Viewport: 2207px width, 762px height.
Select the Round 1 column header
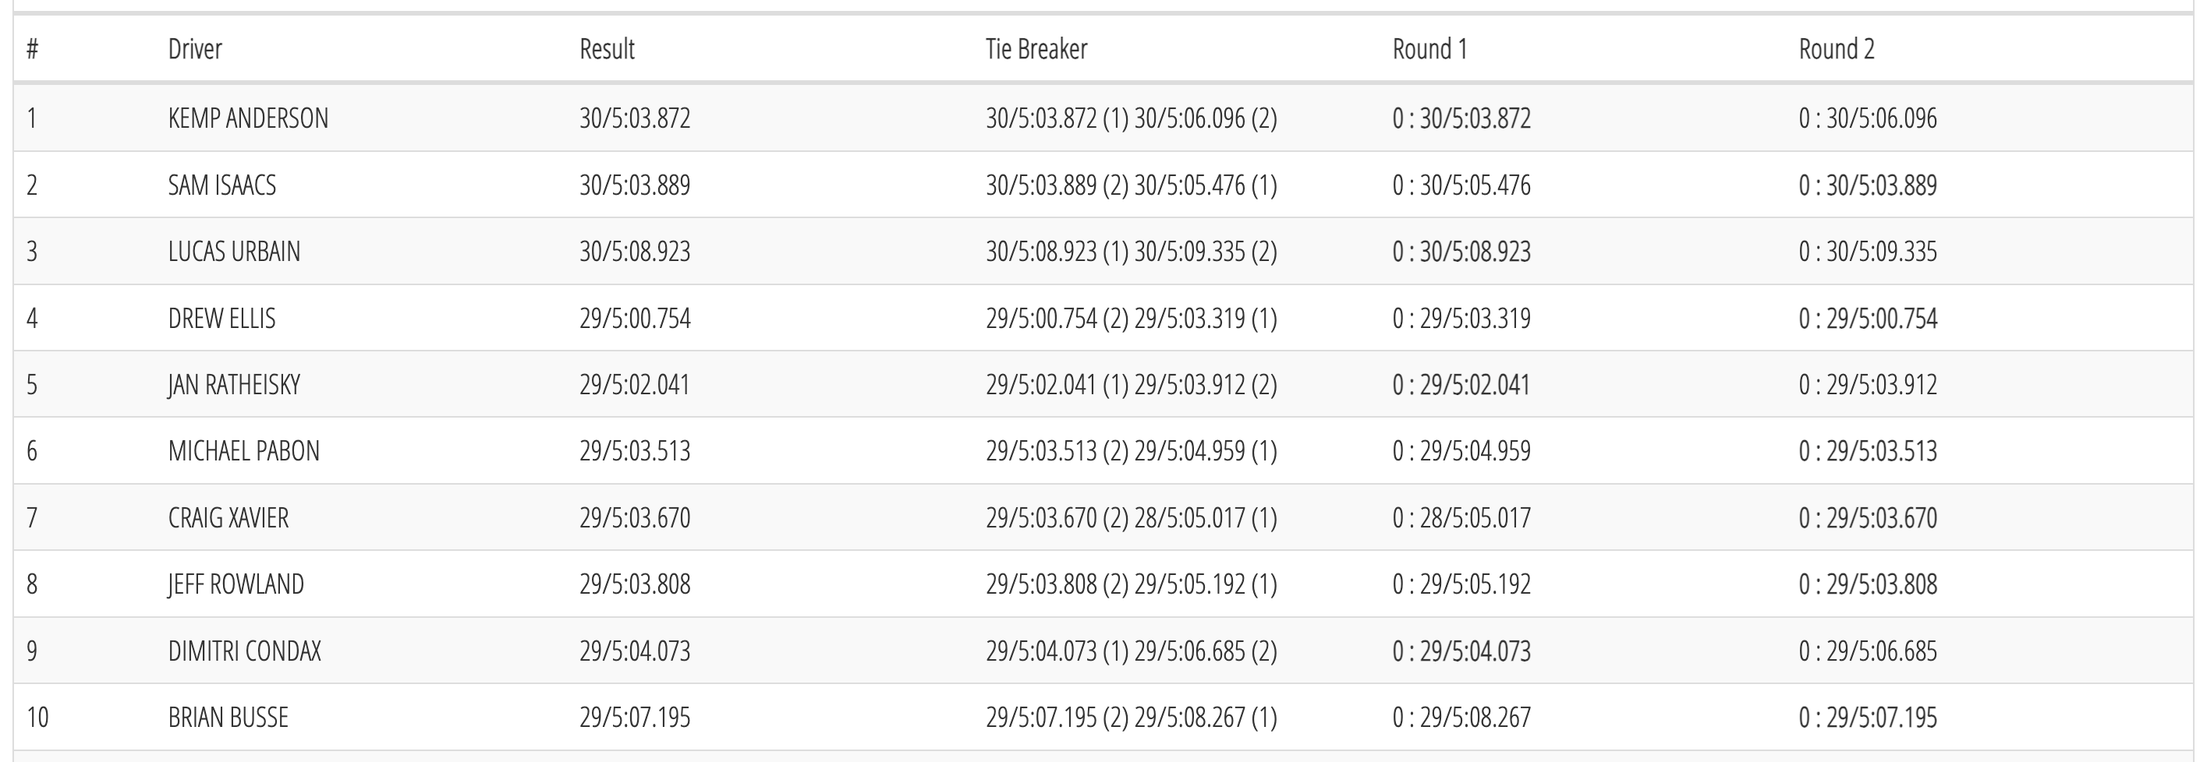pyautogui.click(x=1429, y=49)
